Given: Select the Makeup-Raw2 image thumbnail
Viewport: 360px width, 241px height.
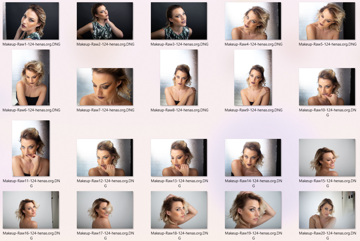Looking at the screenshot, I should [105, 21].
